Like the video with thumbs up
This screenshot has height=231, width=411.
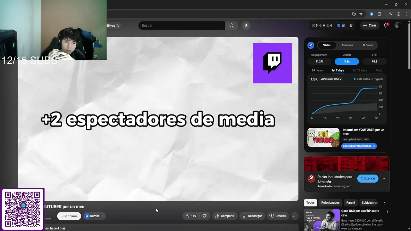pyautogui.click(x=190, y=216)
